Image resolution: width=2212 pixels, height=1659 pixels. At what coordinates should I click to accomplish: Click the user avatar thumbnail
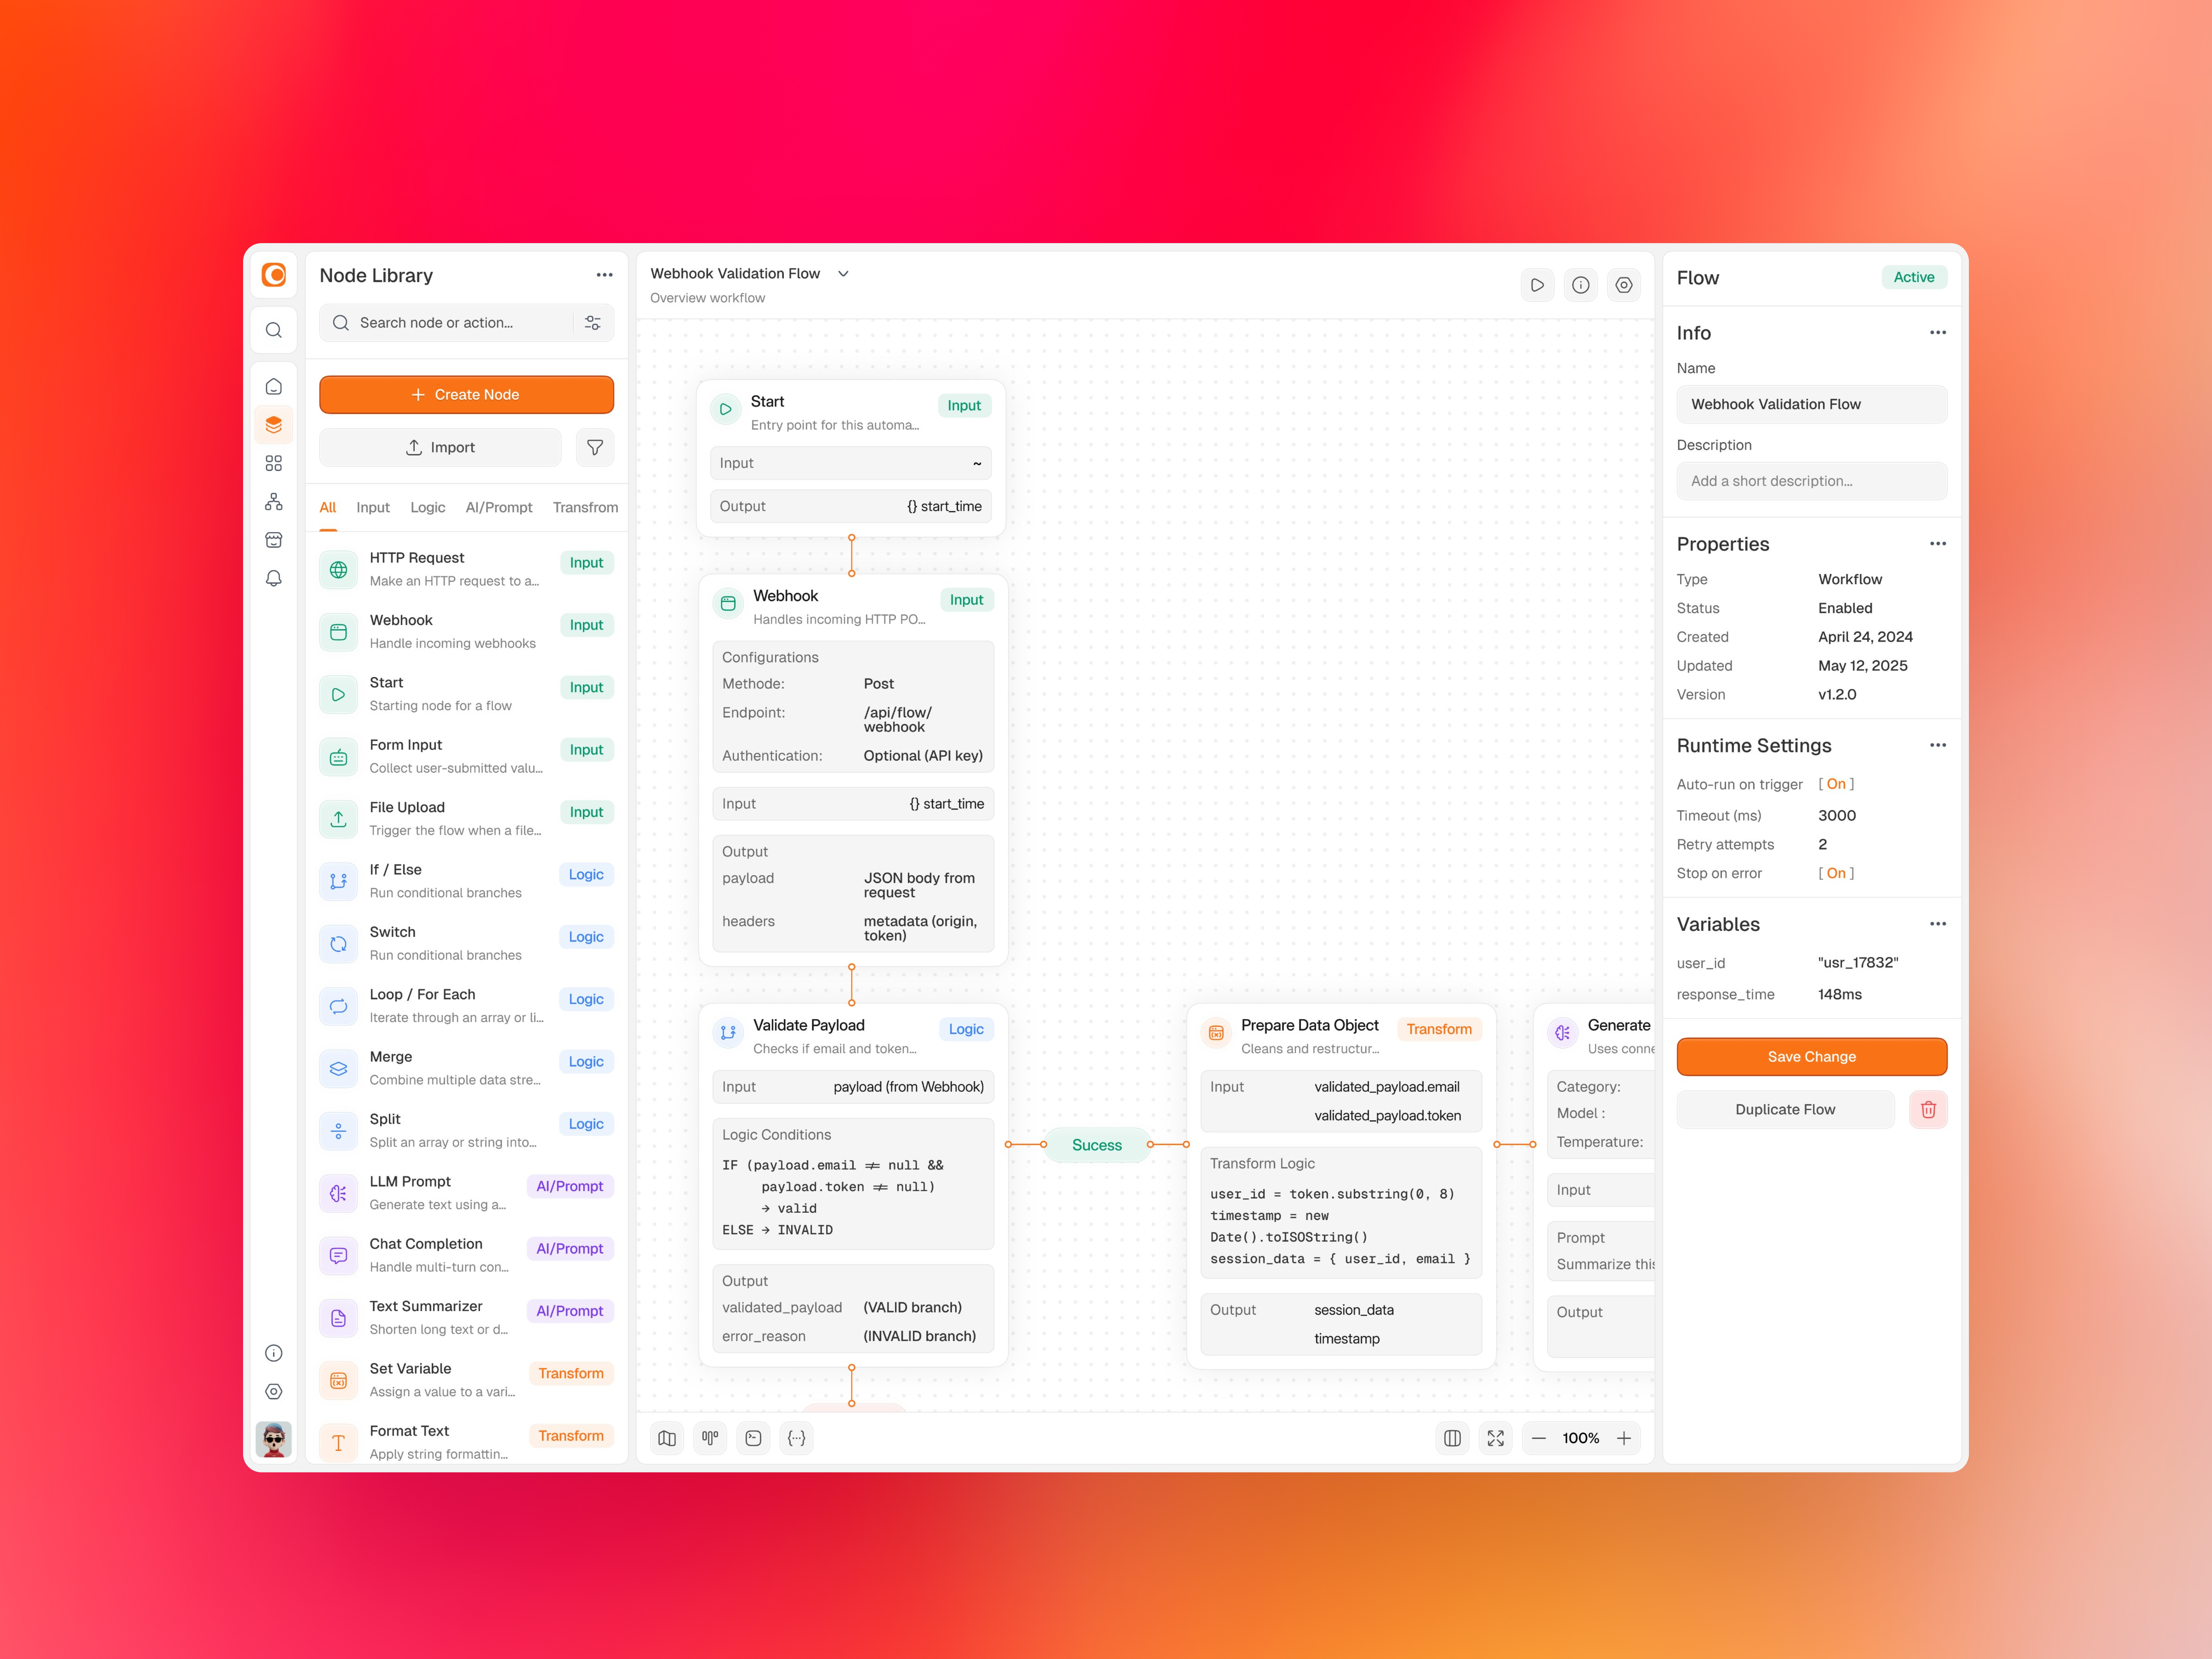(x=273, y=1439)
